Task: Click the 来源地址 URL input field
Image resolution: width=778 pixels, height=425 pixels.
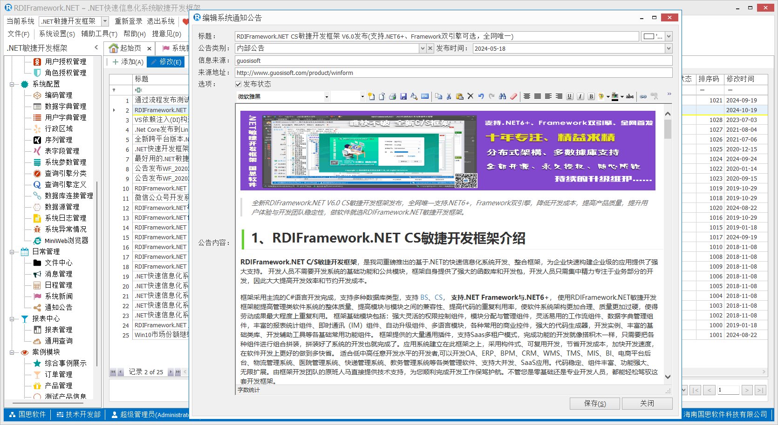Action: 453,73
